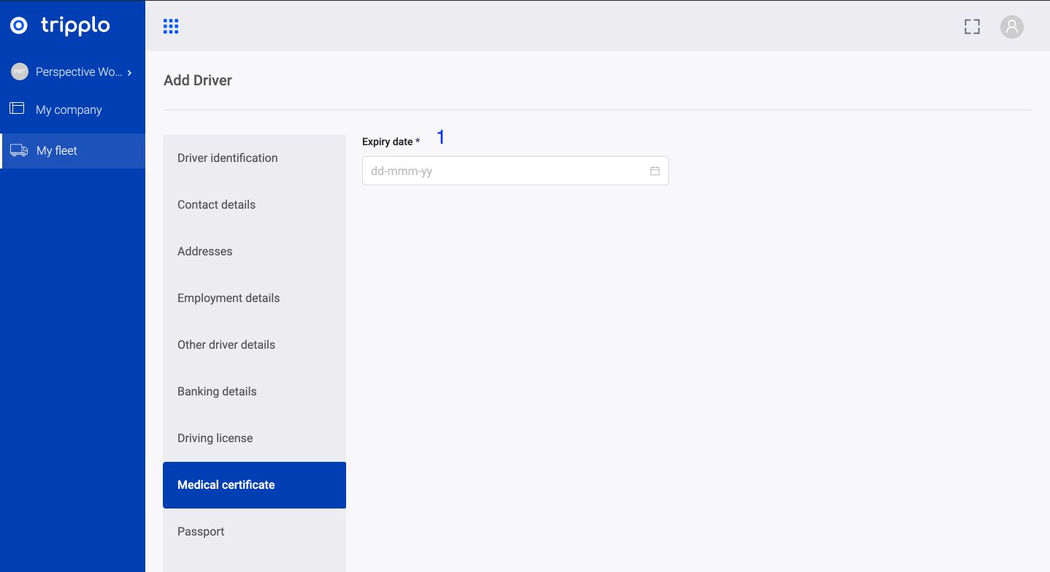Switch to Contact details section
This screenshot has width=1050, height=572.
pyautogui.click(x=216, y=204)
